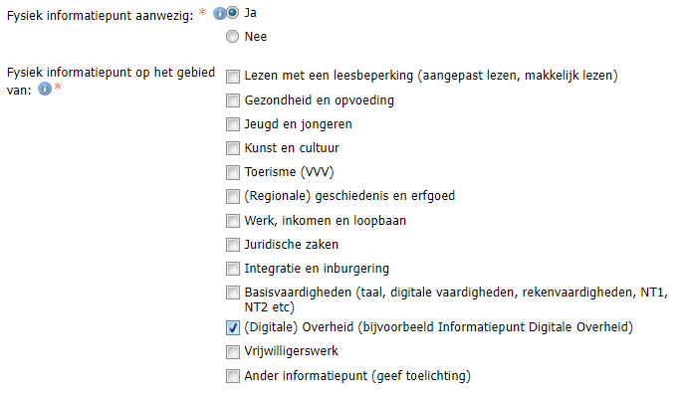Enable 'Jeugd en jongeren' option

click(233, 124)
